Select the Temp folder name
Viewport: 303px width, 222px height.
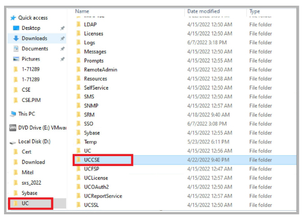(90, 142)
